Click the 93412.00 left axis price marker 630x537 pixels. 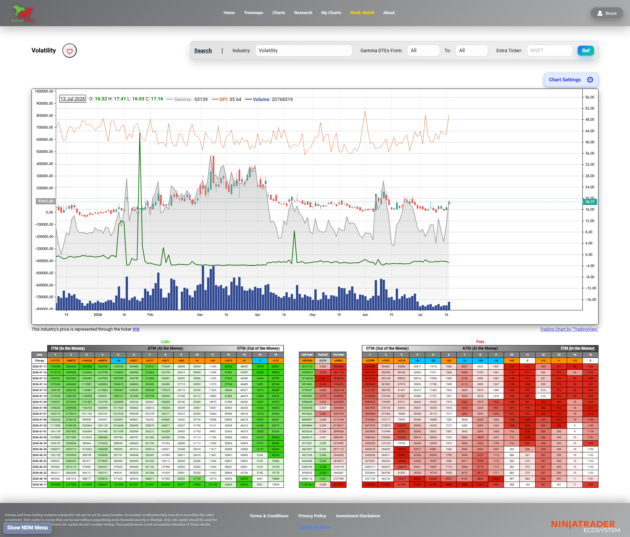(x=45, y=201)
